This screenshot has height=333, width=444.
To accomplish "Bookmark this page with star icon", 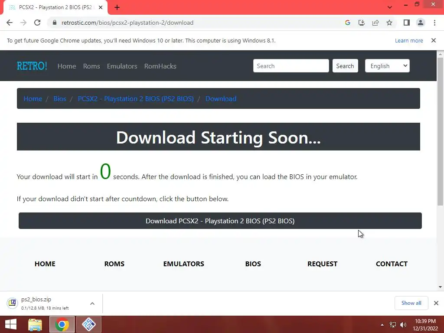I will click(x=389, y=23).
